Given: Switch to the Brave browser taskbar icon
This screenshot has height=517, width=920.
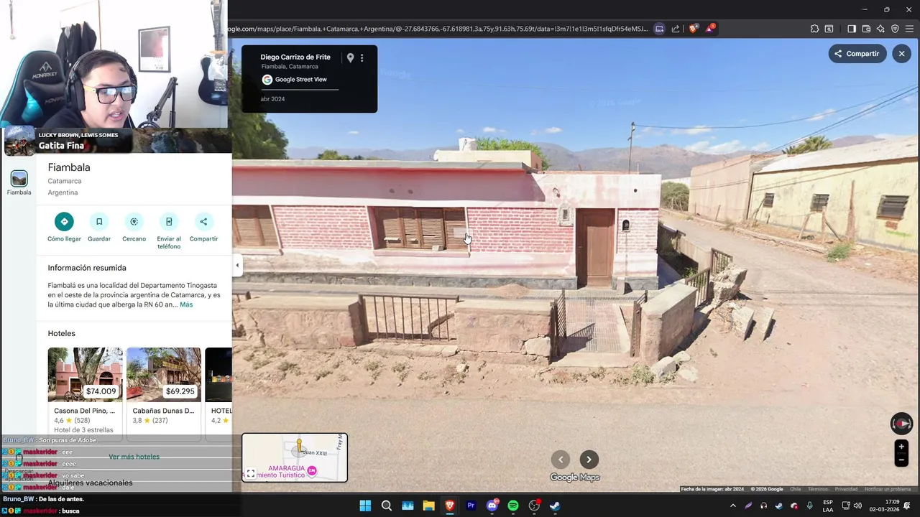Looking at the screenshot, I should click(450, 506).
